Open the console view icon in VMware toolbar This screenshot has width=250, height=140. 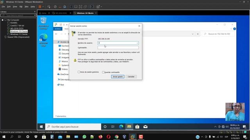pos(92,7)
